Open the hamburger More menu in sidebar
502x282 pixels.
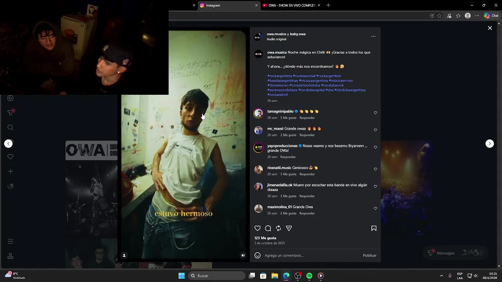pos(11,241)
